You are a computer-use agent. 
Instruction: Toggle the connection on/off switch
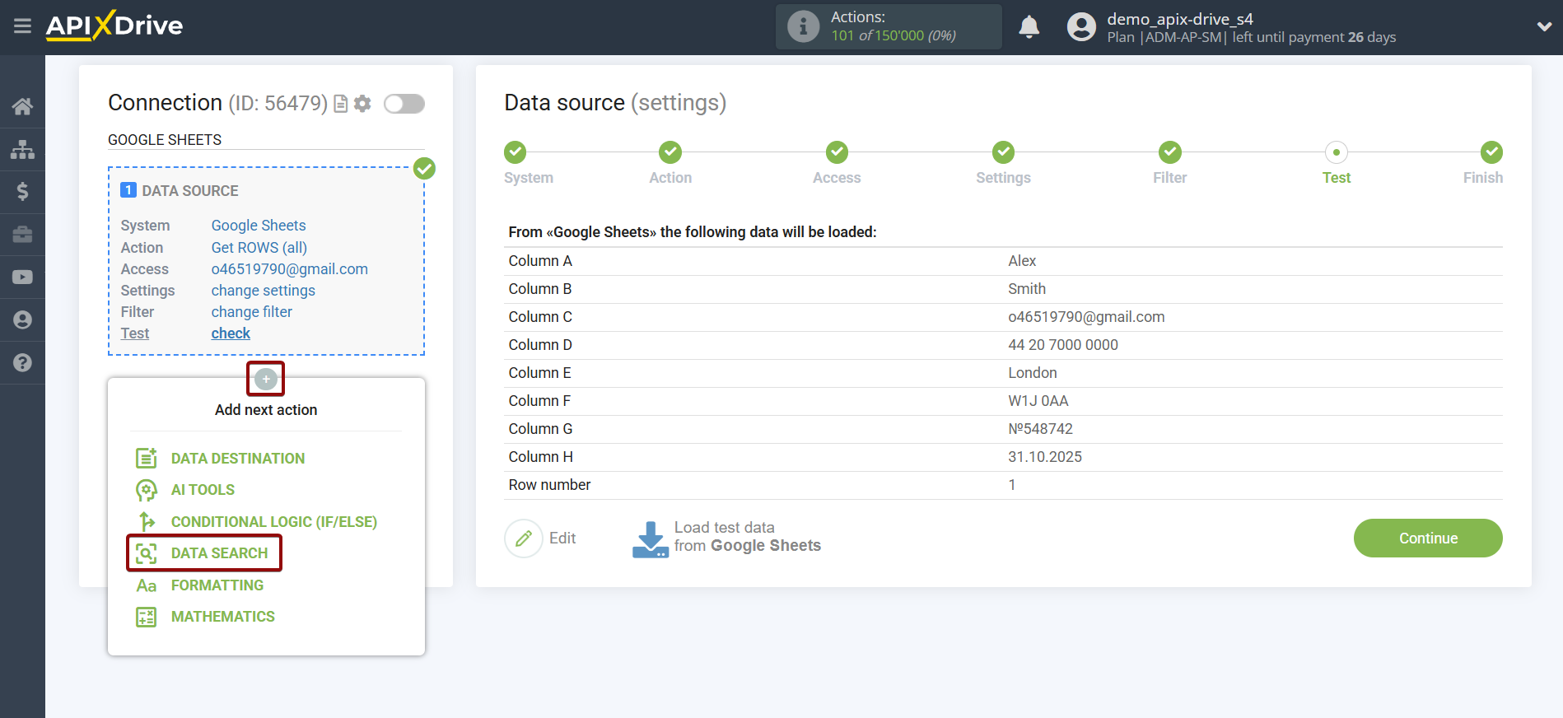(x=404, y=104)
